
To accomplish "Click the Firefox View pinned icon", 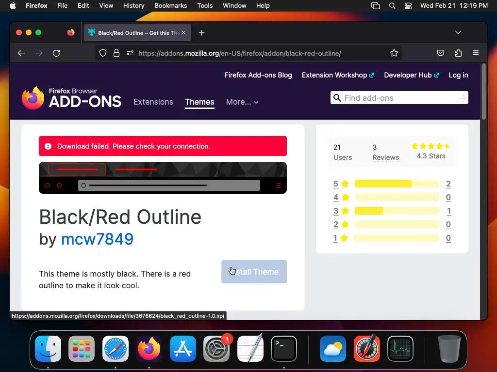I will click(71, 32).
